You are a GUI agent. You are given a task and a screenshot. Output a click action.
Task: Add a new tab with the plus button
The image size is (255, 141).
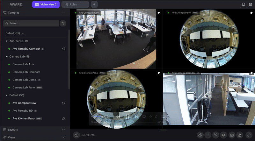pos(94,4)
